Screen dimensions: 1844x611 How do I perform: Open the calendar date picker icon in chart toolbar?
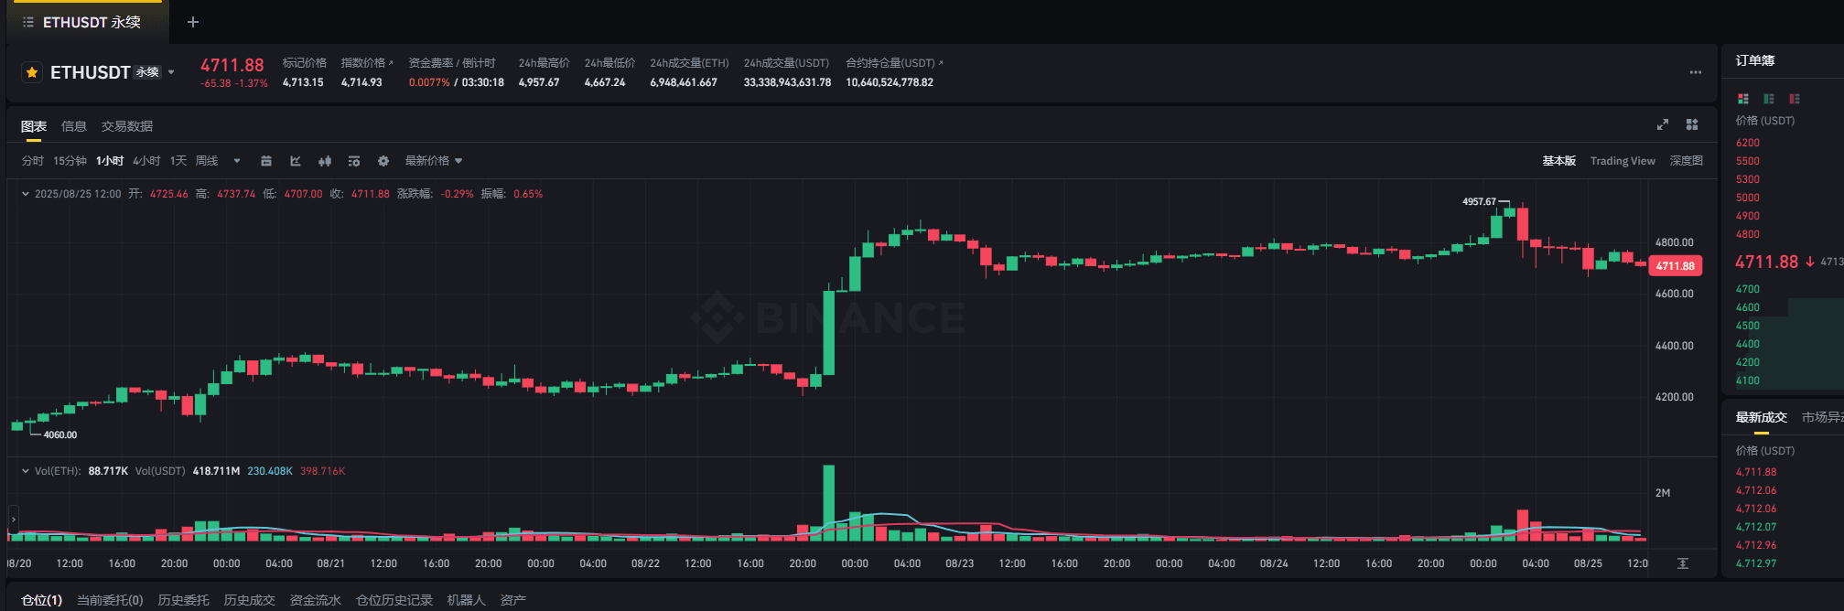[x=266, y=161]
